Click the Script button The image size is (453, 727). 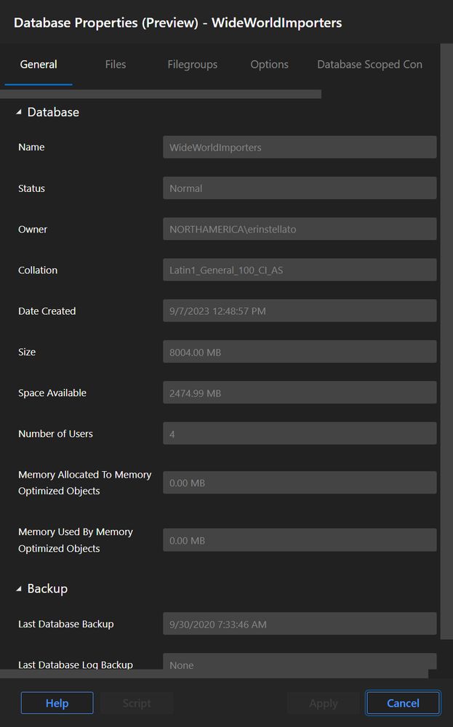pos(136,703)
